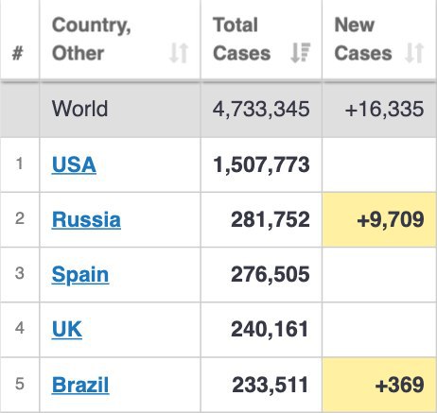The image size is (437, 413).
Task: Click Brazil's highlighted +369 new cases
Action: pos(379,385)
